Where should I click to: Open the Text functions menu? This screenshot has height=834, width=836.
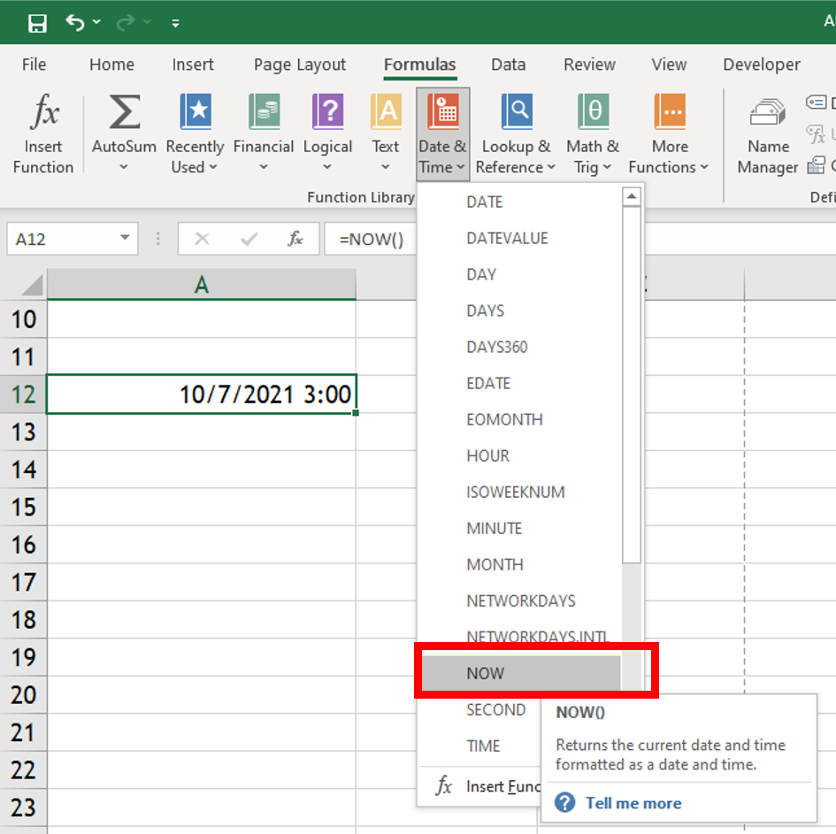click(x=386, y=134)
